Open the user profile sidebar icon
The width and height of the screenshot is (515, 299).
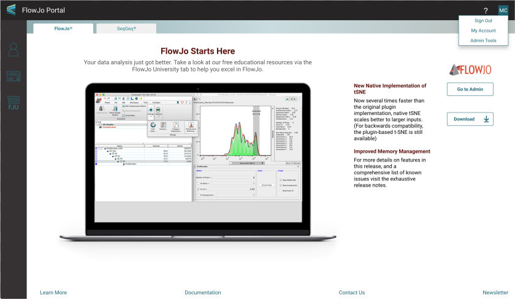(x=13, y=50)
